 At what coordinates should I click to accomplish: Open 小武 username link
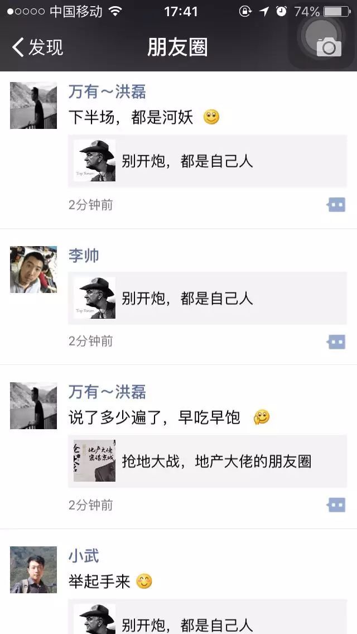[84, 556]
